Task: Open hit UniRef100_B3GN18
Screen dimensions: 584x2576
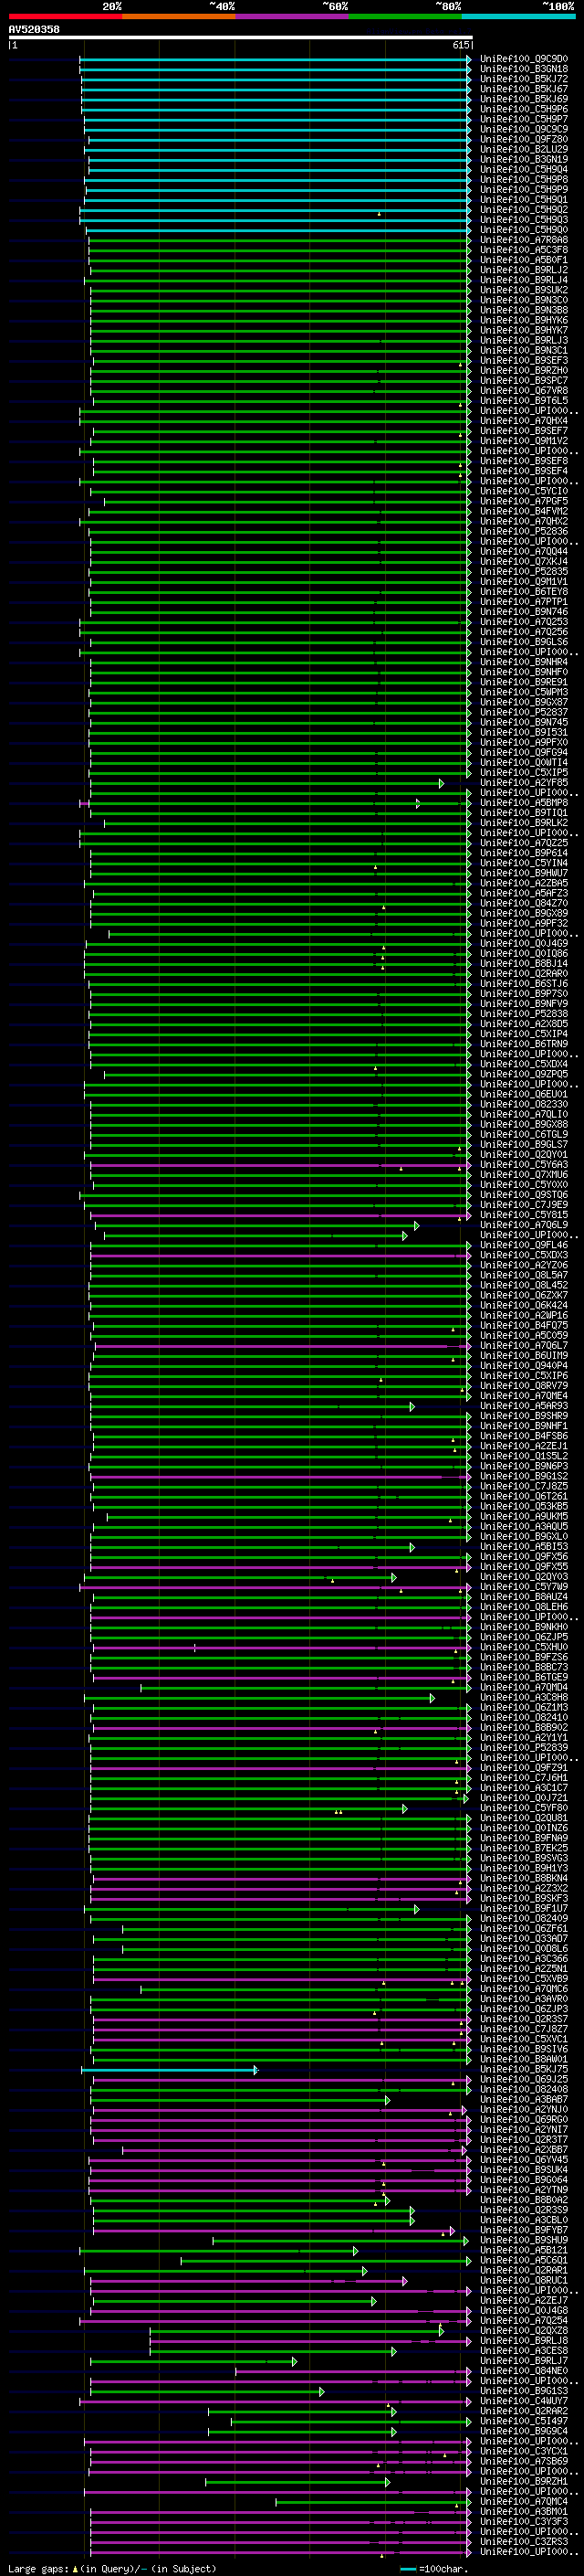Action: 524,69
